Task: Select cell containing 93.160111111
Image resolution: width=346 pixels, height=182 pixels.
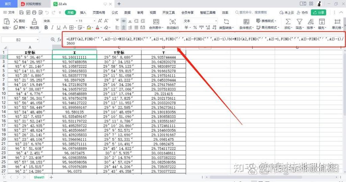Action: click(74, 57)
